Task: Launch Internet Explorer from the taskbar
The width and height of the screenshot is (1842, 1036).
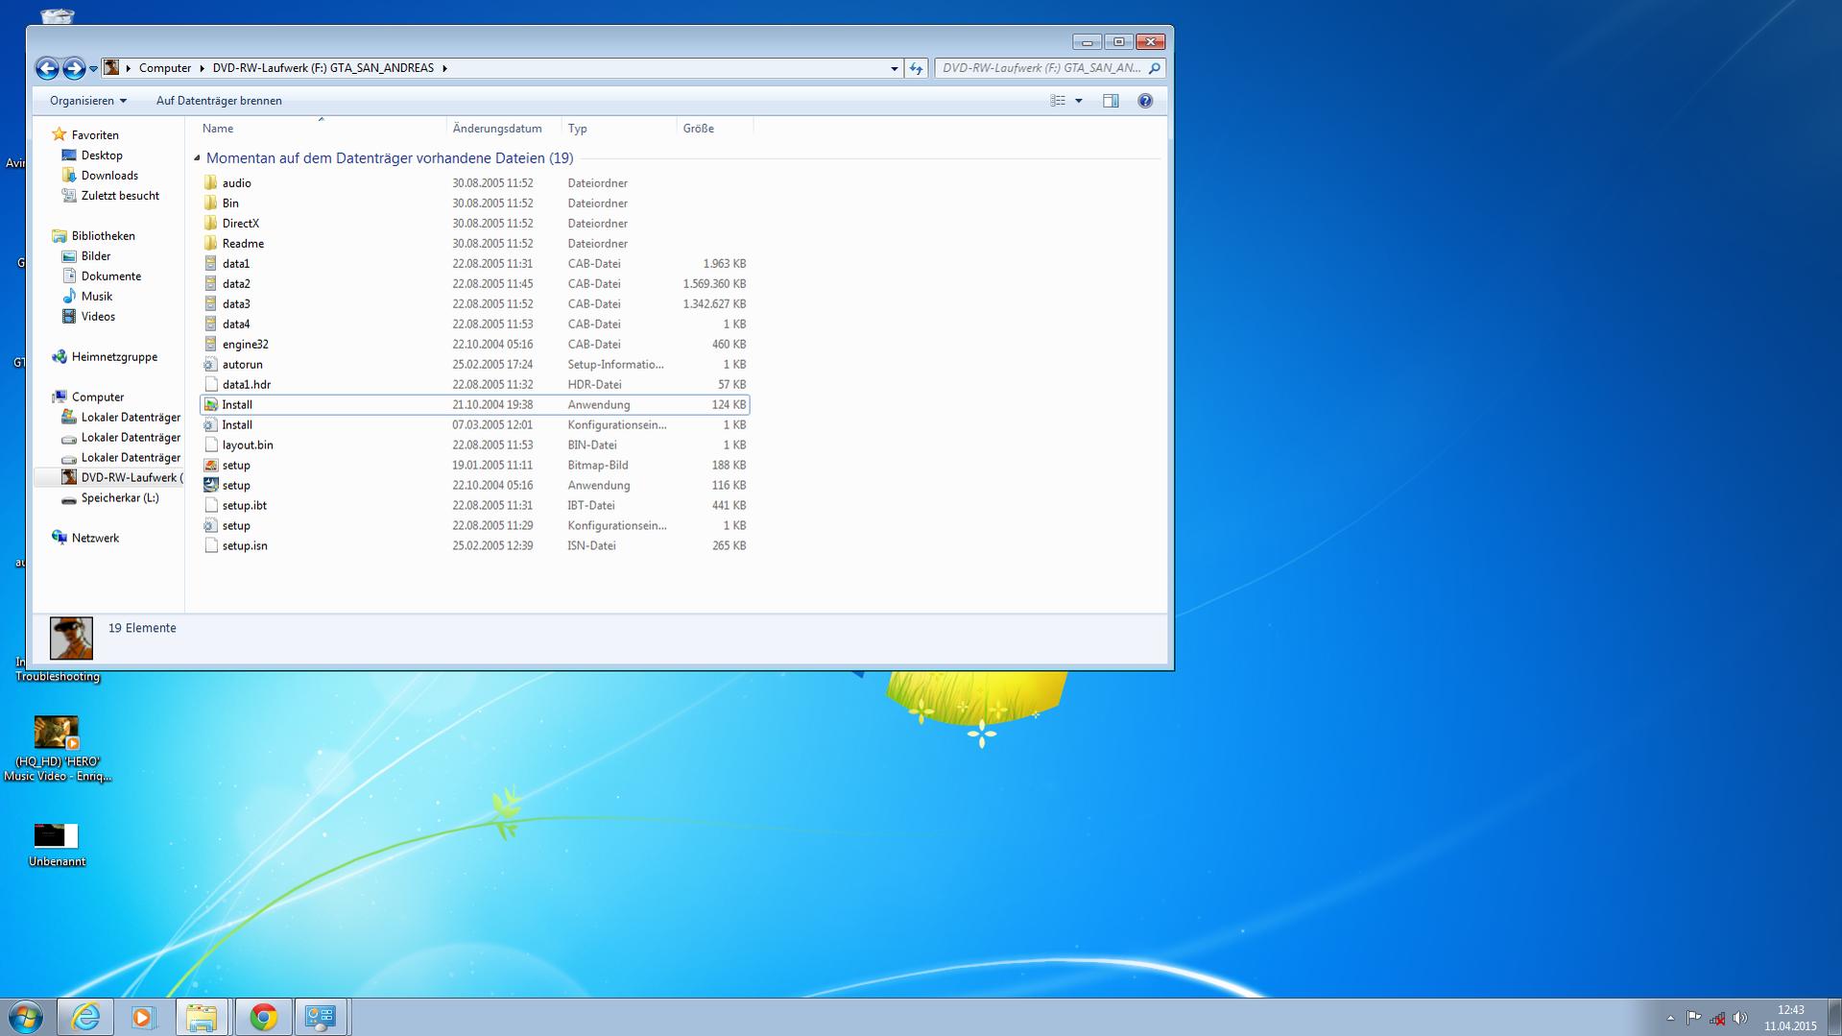Action: [x=85, y=1017]
